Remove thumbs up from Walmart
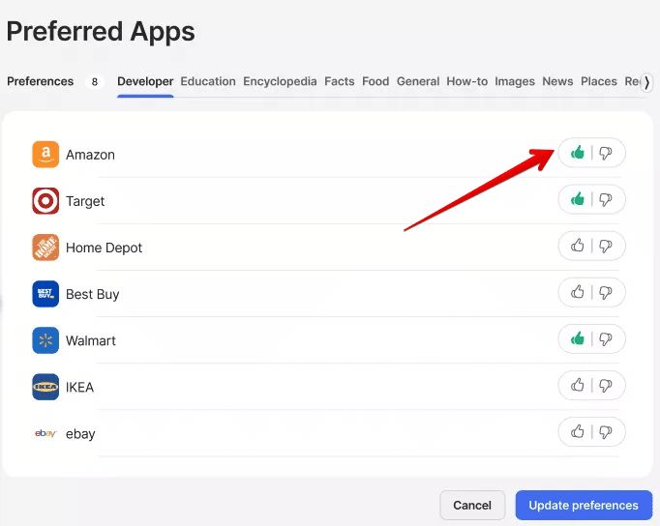 578,338
